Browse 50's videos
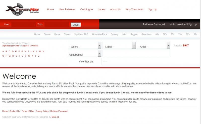Viewport: 201px width, 124px height. (x=195, y=34)
